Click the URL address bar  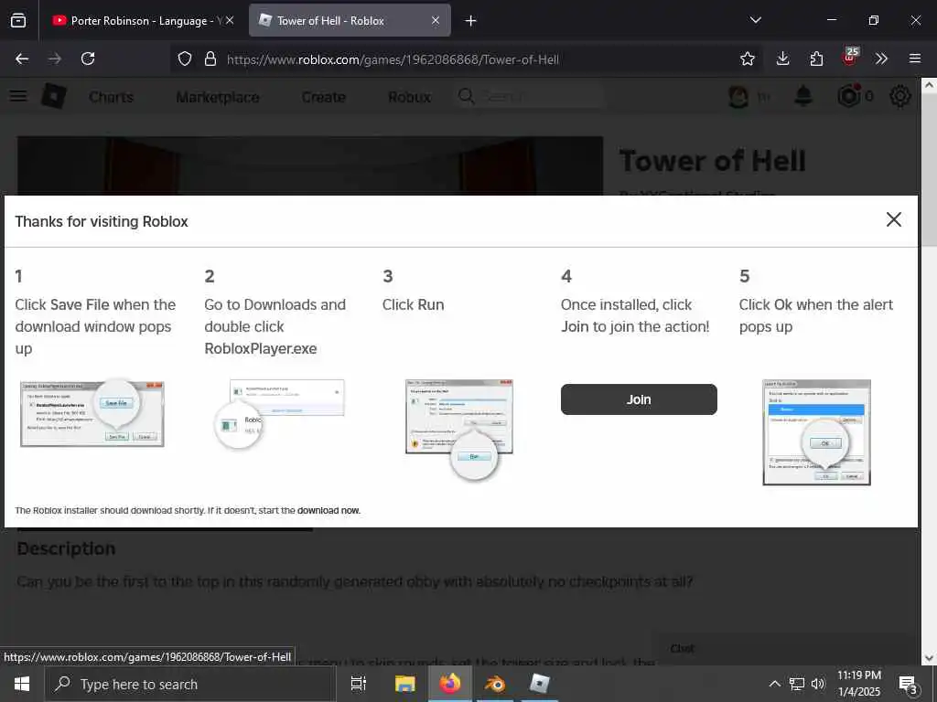click(x=466, y=58)
